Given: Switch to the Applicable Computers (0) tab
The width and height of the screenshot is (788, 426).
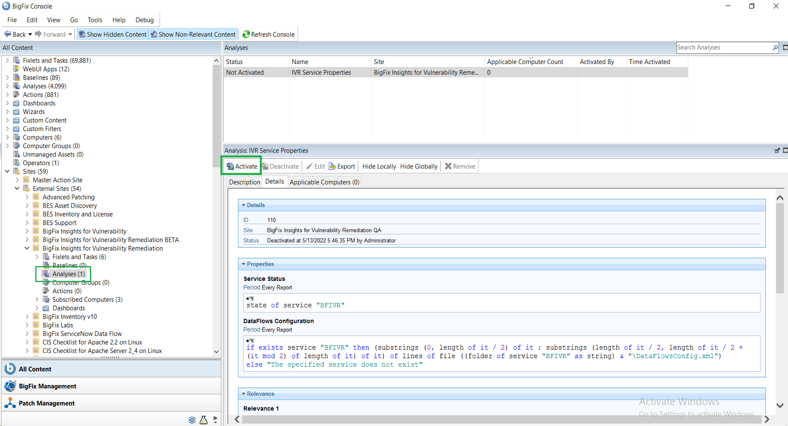Looking at the screenshot, I should tap(324, 182).
